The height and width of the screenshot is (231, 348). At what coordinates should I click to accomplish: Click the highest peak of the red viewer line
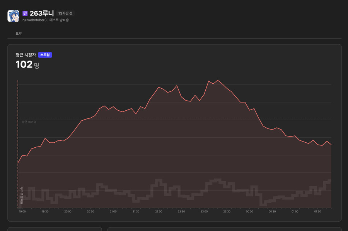[218, 80]
